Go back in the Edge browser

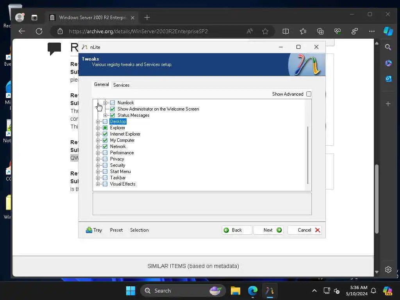click(x=22, y=31)
